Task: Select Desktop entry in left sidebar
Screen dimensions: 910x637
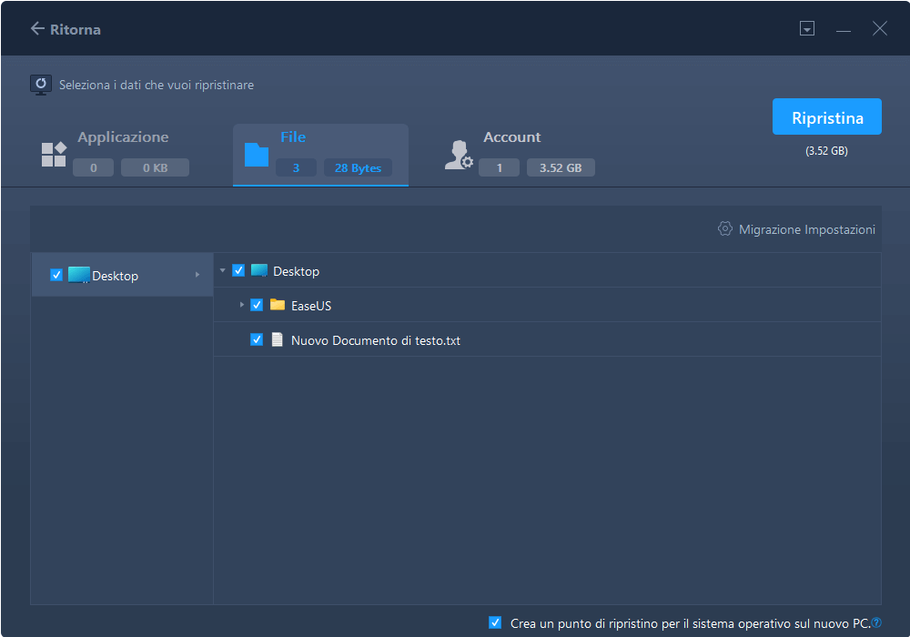Action: point(123,275)
